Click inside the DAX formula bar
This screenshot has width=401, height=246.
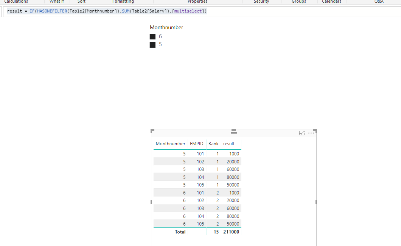pyautogui.click(x=202, y=11)
